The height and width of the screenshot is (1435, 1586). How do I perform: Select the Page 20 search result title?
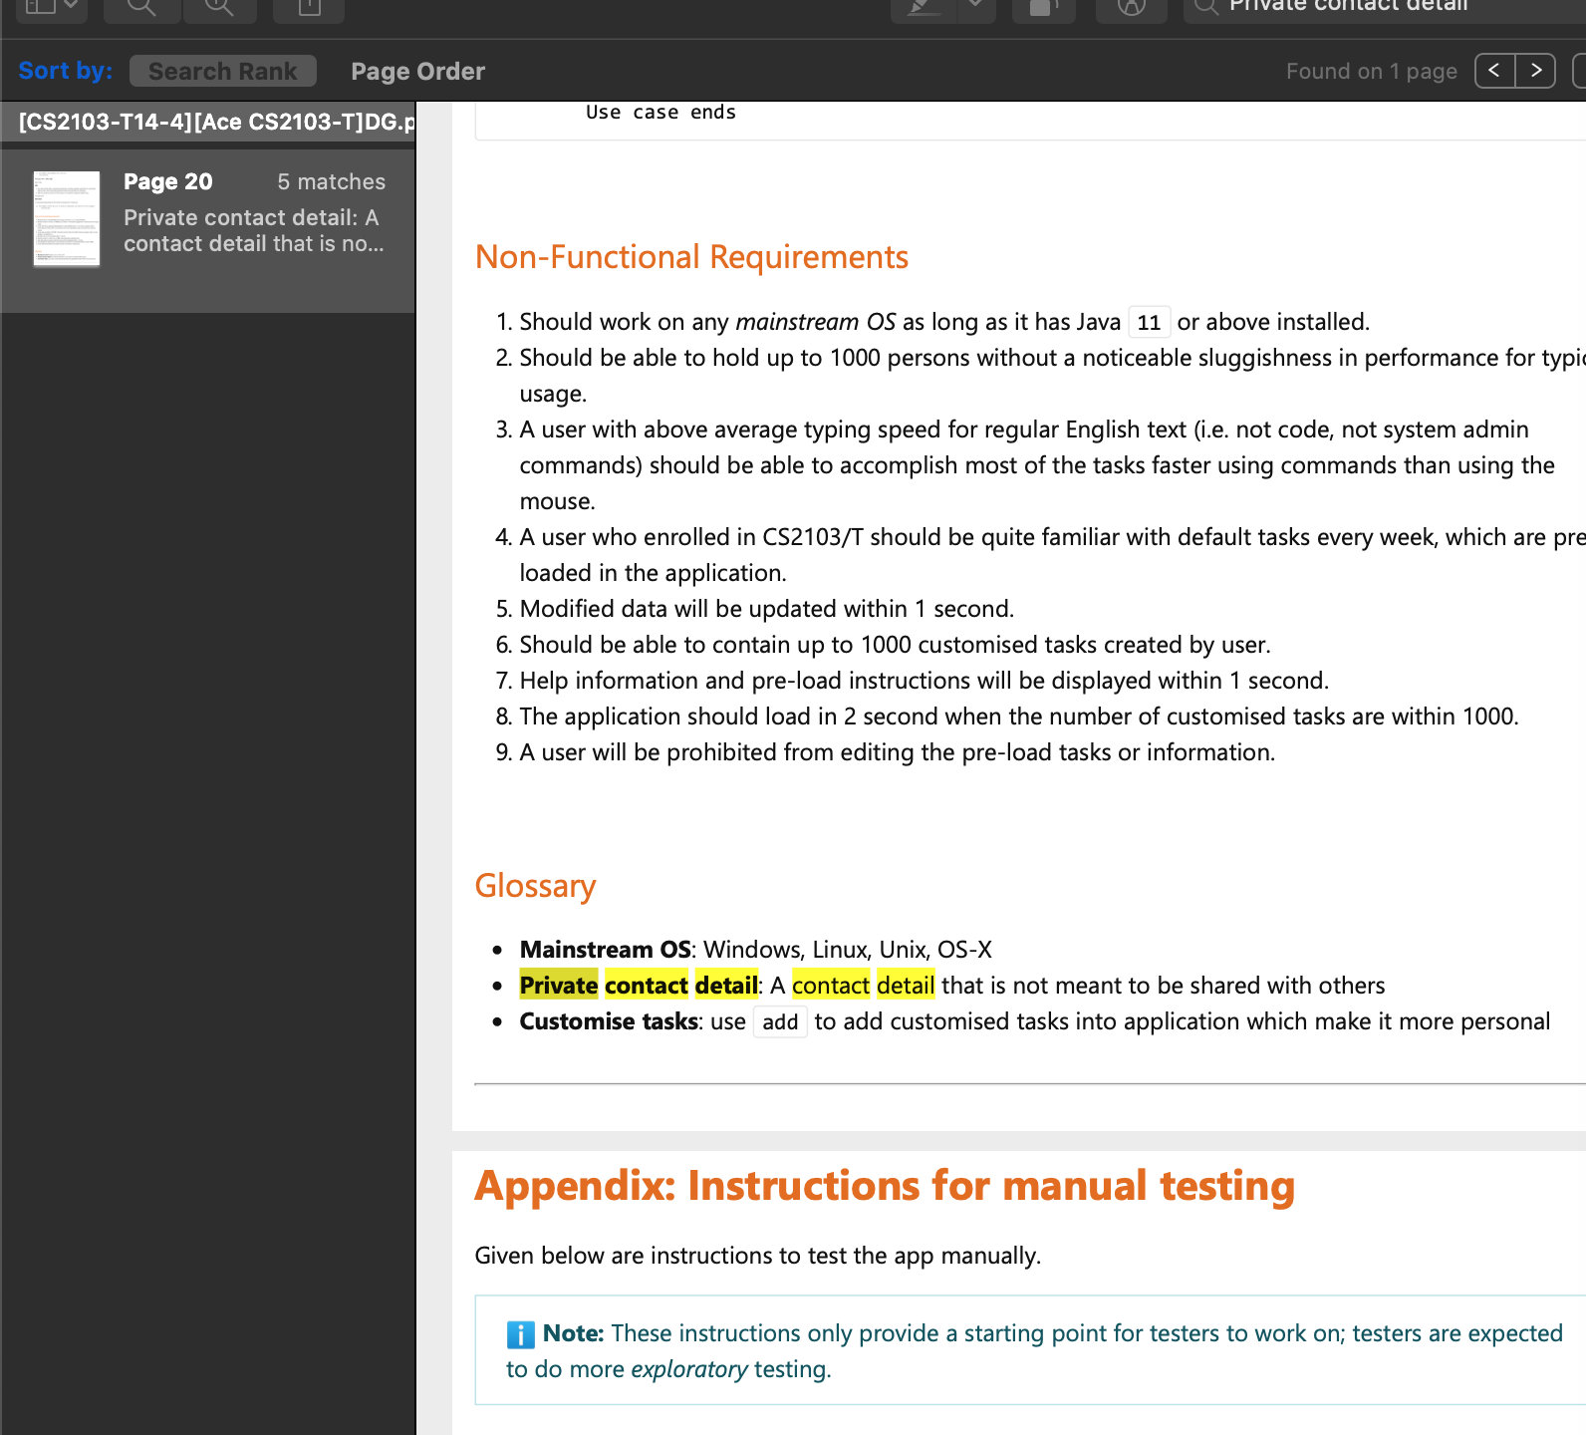(167, 181)
